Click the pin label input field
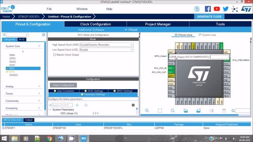The image size is (253, 142). (x=219, y=57)
